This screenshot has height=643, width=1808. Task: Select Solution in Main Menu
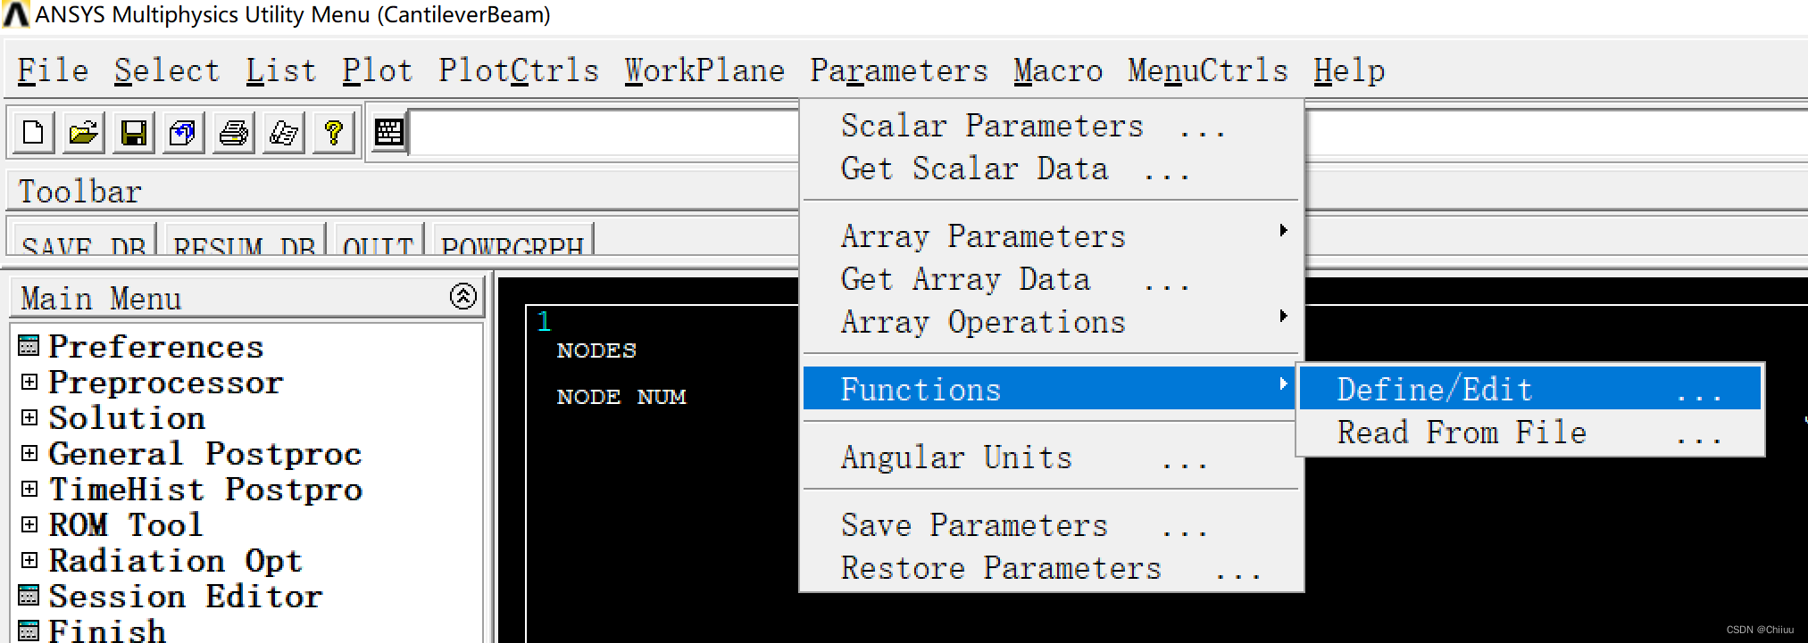click(127, 417)
